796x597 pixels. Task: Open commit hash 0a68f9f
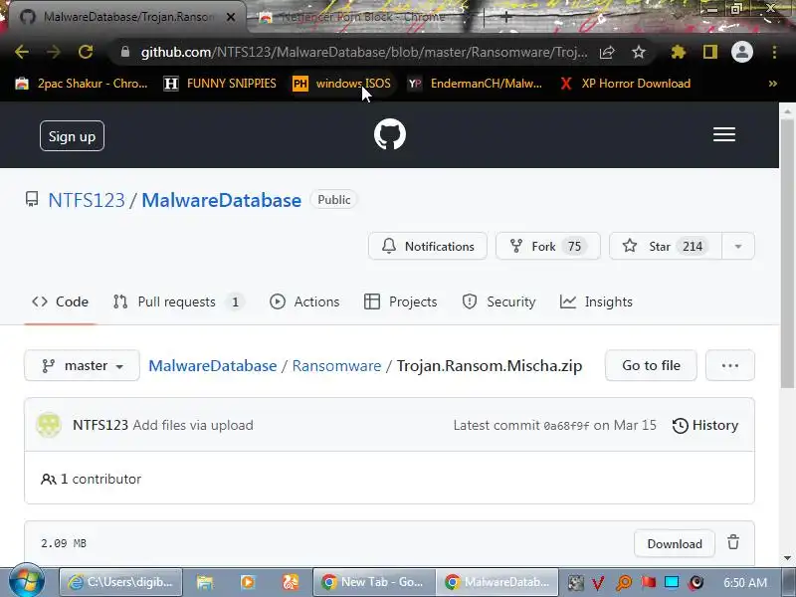pyautogui.click(x=566, y=426)
